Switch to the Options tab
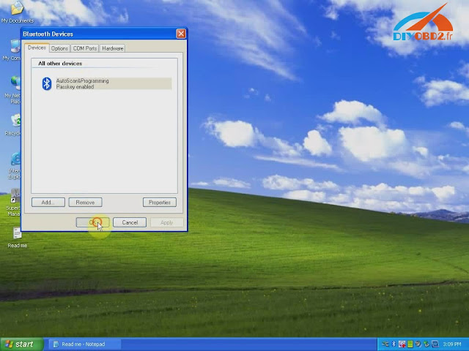 [59, 48]
